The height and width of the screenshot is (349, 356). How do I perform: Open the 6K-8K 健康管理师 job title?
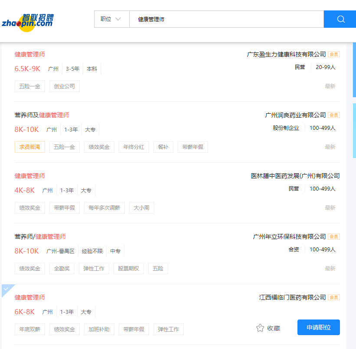(30, 297)
